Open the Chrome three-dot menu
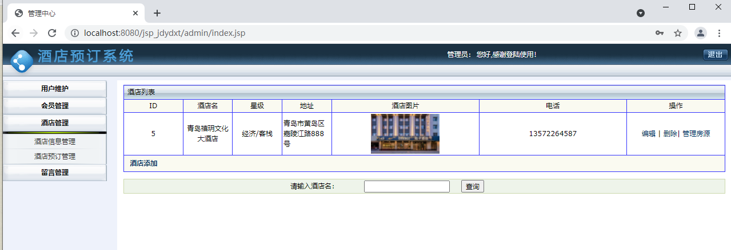 click(x=719, y=33)
